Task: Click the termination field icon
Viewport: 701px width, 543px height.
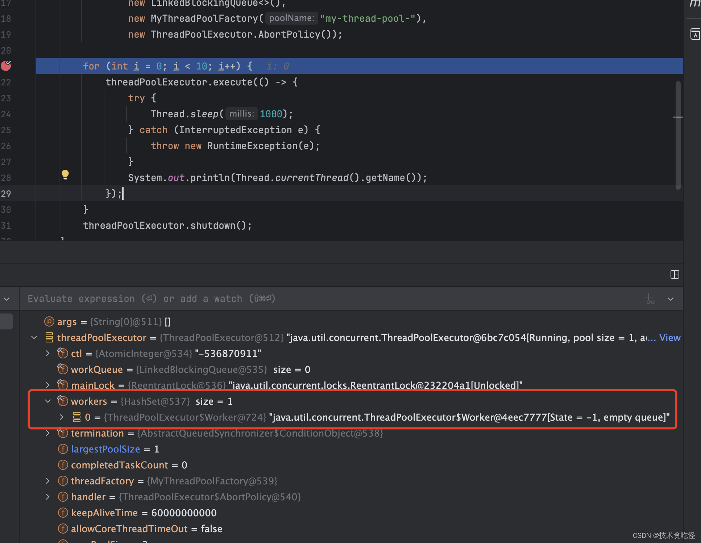Action: pyautogui.click(x=63, y=433)
